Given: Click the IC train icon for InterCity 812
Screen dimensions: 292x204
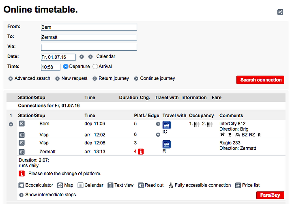Looking at the screenshot, I should coord(167,125).
